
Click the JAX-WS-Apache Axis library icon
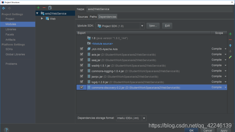tap(89, 49)
